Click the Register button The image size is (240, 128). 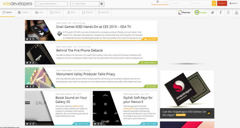(233, 3)
